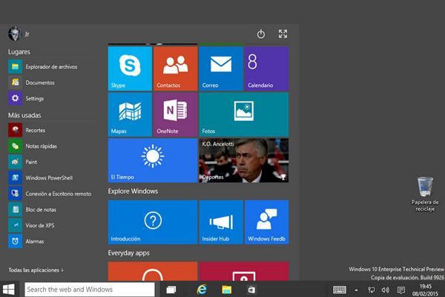Screen dimensions: 445x297
Task: Click the network status tray icon
Action: pos(372,290)
